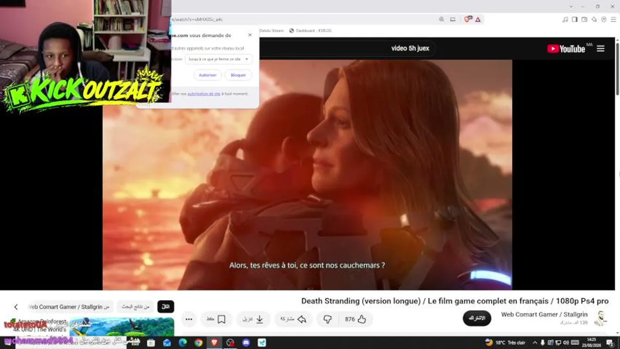Download the video via download button
The height and width of the screenshot is (349, 620).
[254, 319]
